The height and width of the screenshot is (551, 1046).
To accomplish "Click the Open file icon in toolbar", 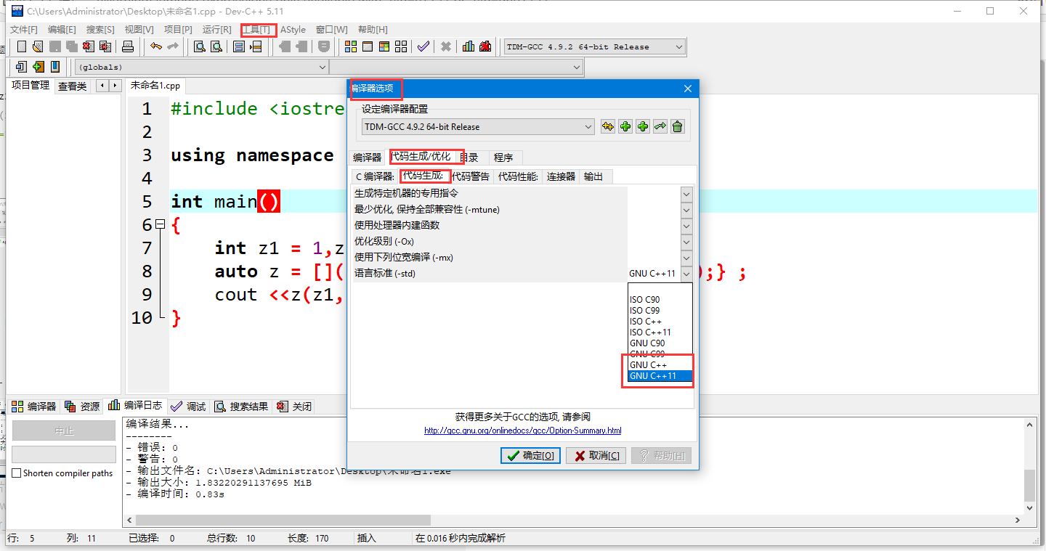I will [x=38, y=46].
